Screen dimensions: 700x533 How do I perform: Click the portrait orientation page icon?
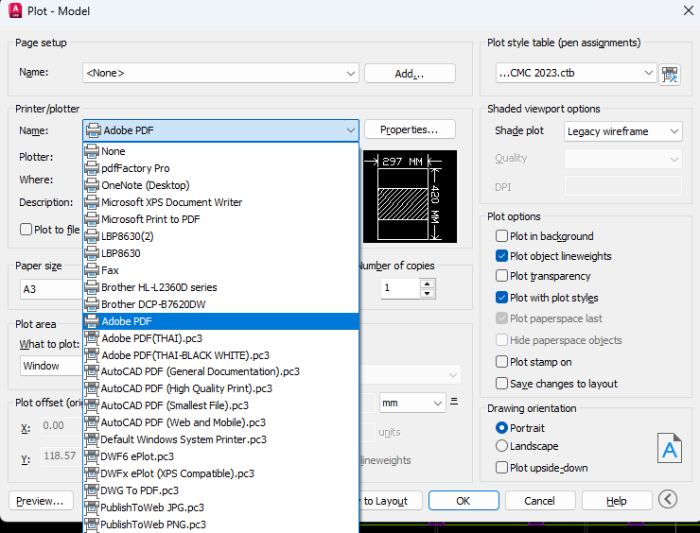[669, 448]
